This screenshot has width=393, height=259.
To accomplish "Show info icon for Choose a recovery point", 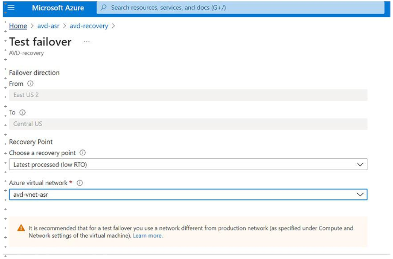I will click(x=82, y=153).
